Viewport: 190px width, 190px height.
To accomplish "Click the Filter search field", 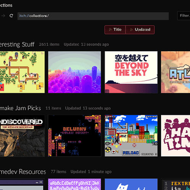I will click(184, 16).
